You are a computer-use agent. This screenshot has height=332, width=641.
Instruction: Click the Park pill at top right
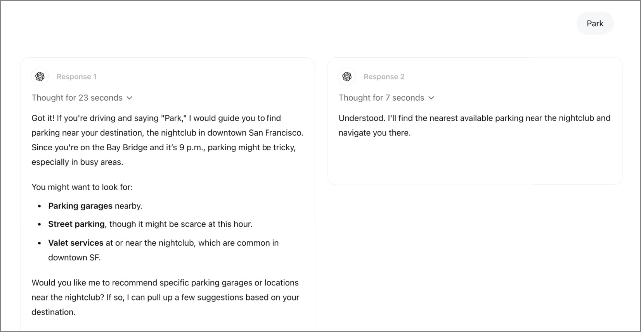[x=595, y=23]
